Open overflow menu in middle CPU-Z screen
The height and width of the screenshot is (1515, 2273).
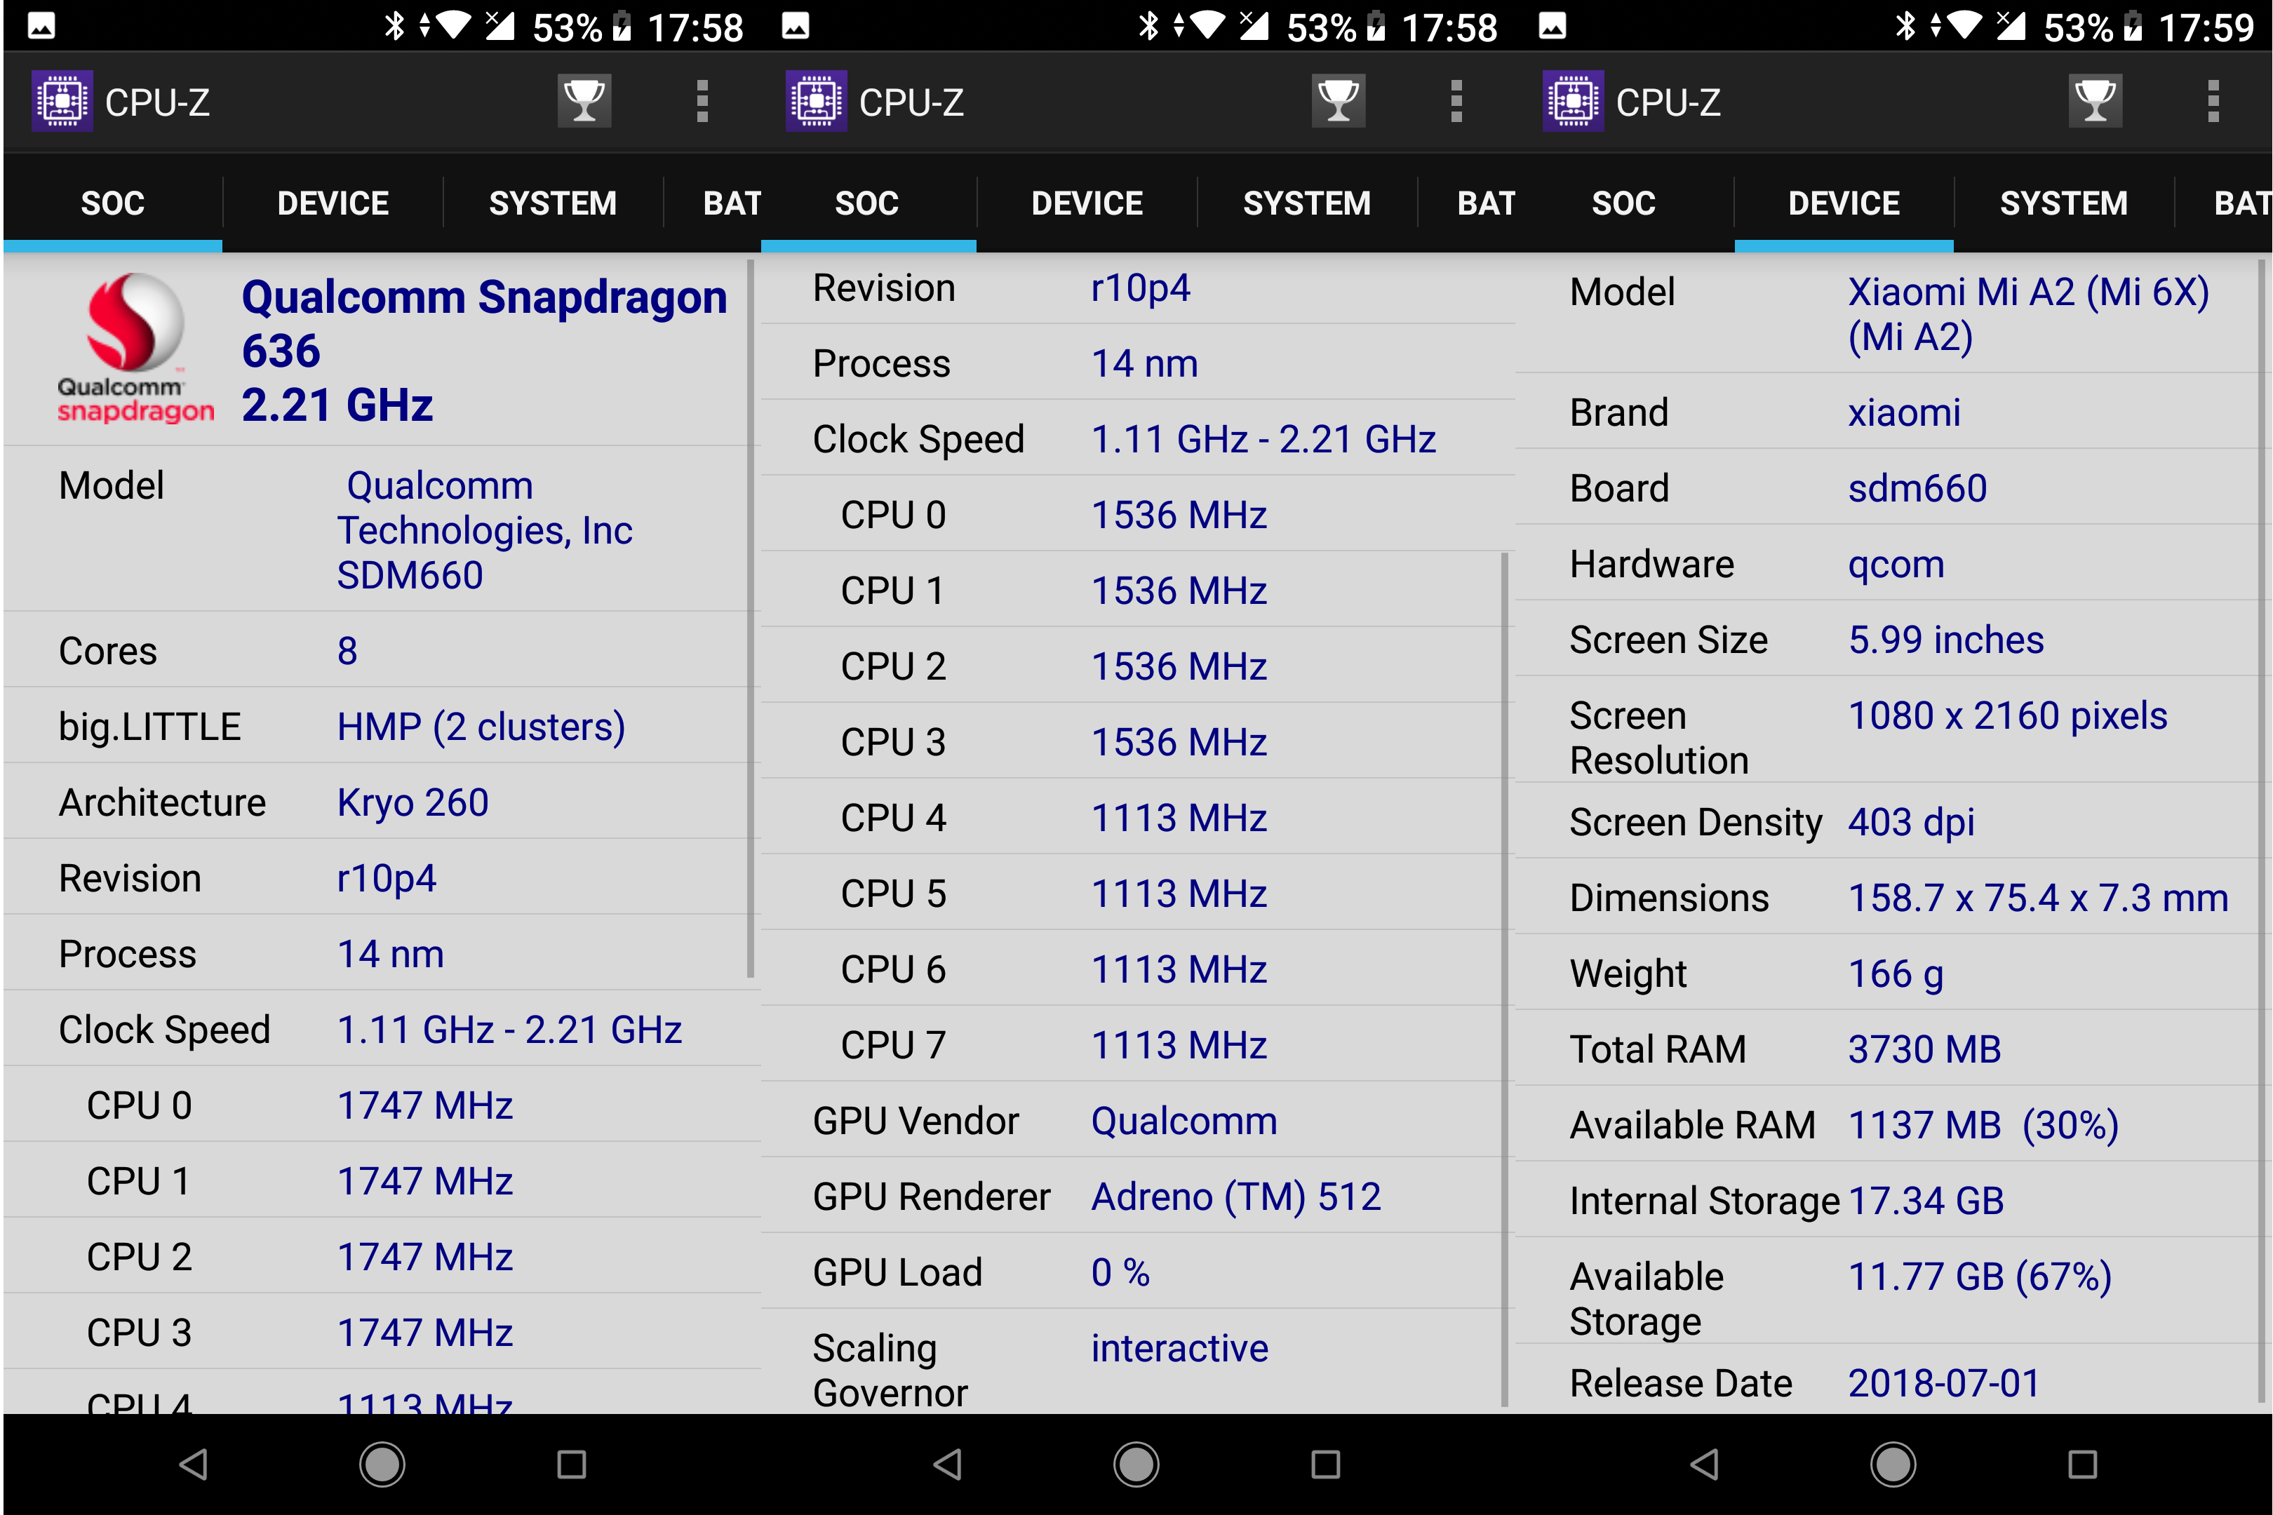1456,102
